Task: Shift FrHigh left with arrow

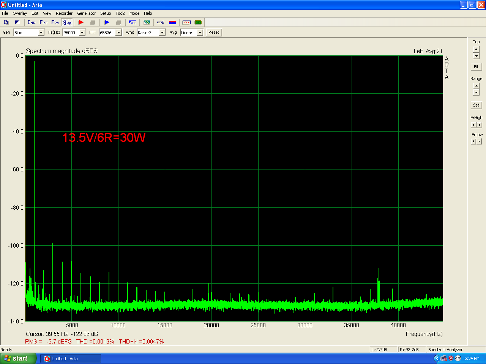Action: tap(473, 125)
